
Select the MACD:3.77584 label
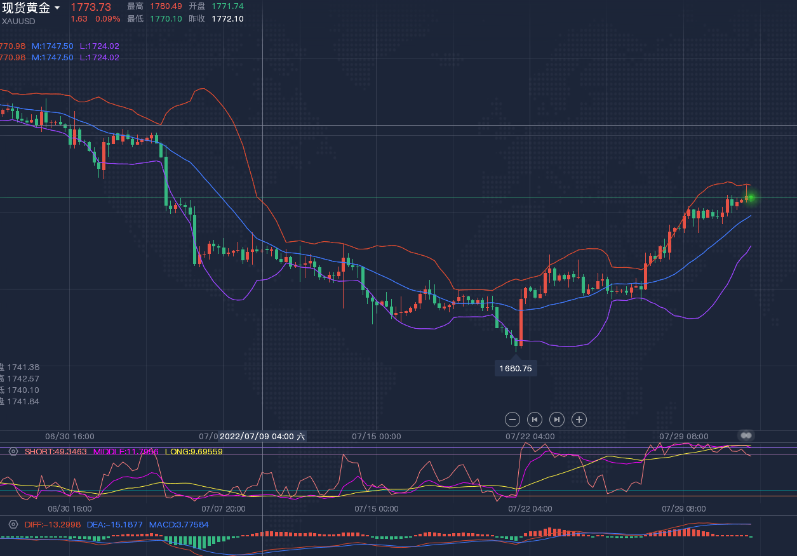[x=178, y=525]
